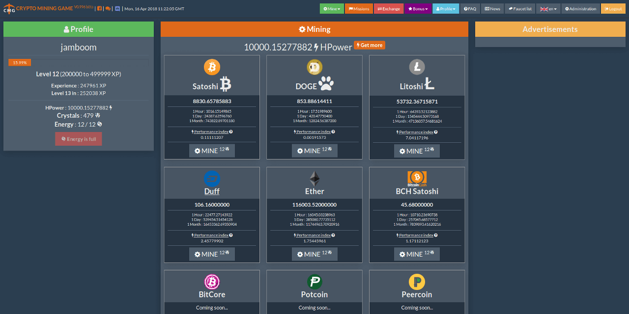Open the News page

click(x=492, y=9)
